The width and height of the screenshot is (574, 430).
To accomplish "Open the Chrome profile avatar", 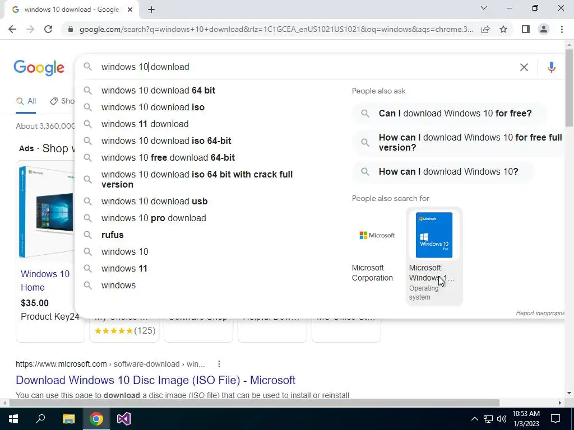I will pyautogui.click(x=544, y=29).
